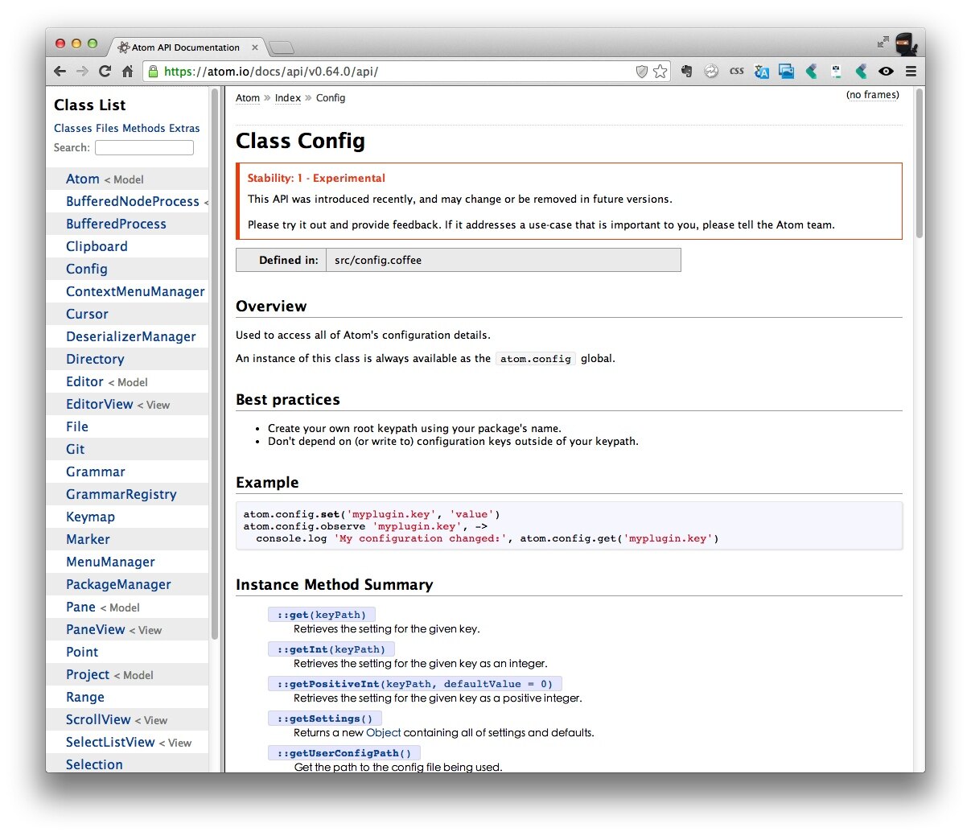
Task: Click the main documentation page scrollbar
Action: pos(920,163)
